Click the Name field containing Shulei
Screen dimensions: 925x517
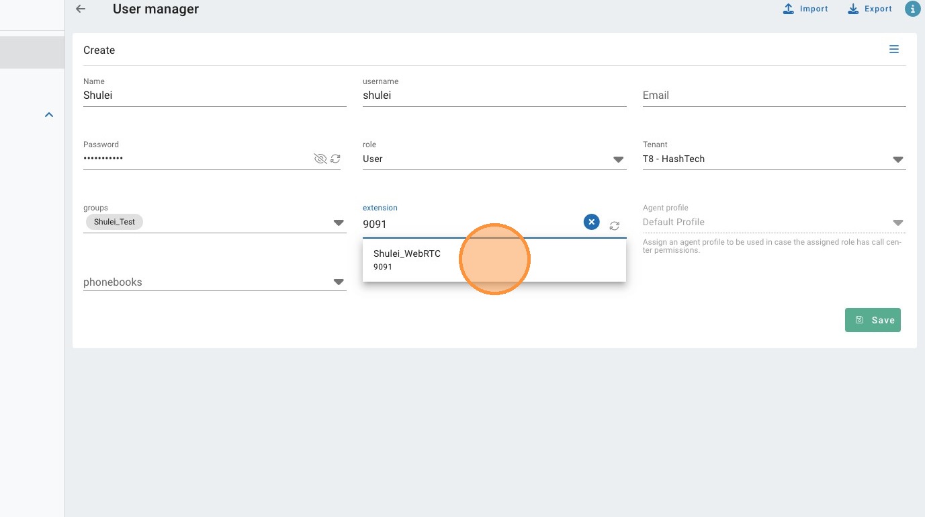214,95
